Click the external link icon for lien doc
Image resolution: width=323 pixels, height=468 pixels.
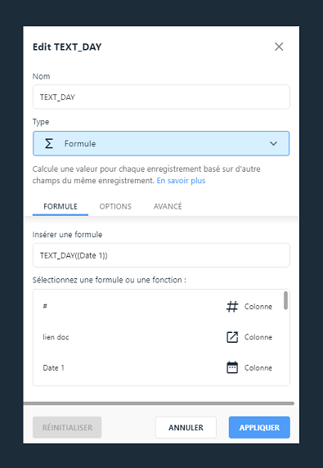pyautogui.click(x=232, y=337)
